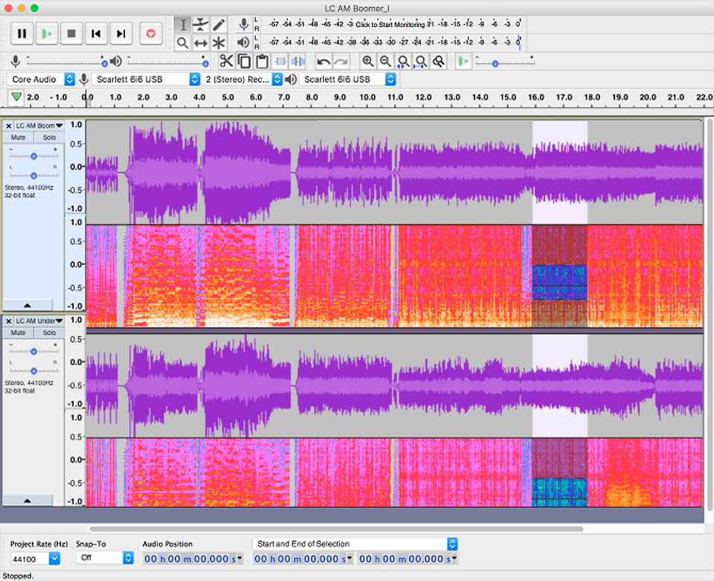Select the Time Shift tool
The height and width of the screenshot is (581, 714).
pos(201,42)
